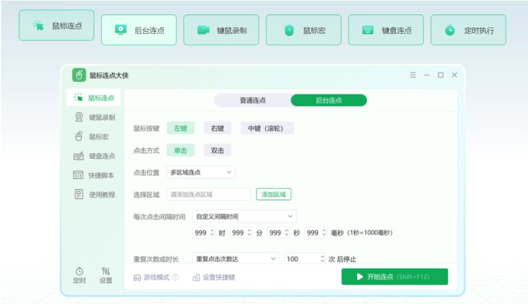Click the 鼠标宏 top feature card

click(x=303, y=30)
